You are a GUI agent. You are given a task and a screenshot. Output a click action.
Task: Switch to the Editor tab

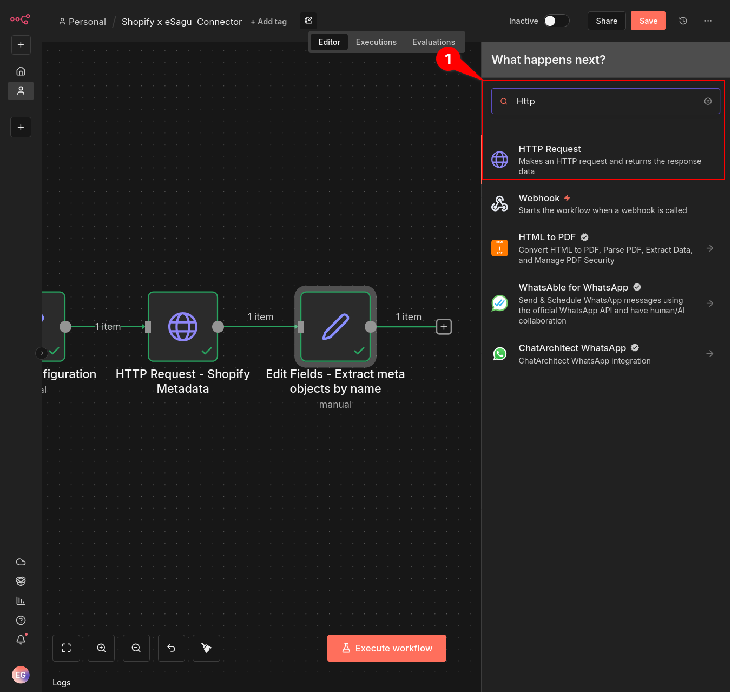pyautogui.click(x=329, y=42)
